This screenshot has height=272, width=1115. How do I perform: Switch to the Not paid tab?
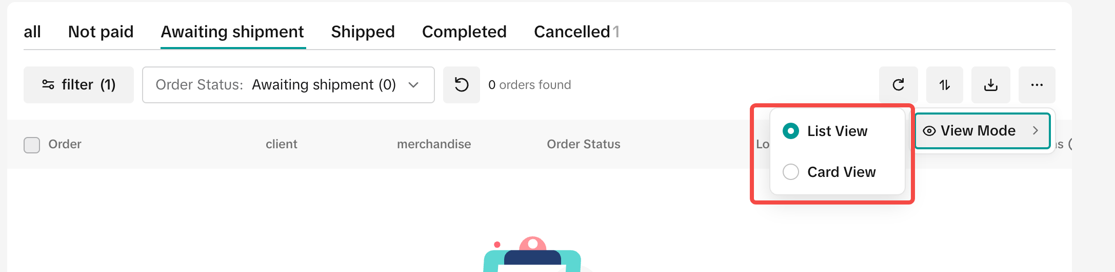[x=101, y=32]
